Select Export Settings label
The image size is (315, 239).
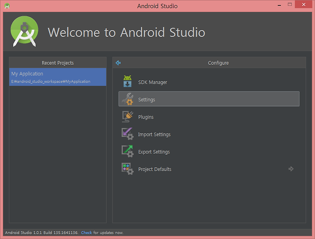(154, 152)
